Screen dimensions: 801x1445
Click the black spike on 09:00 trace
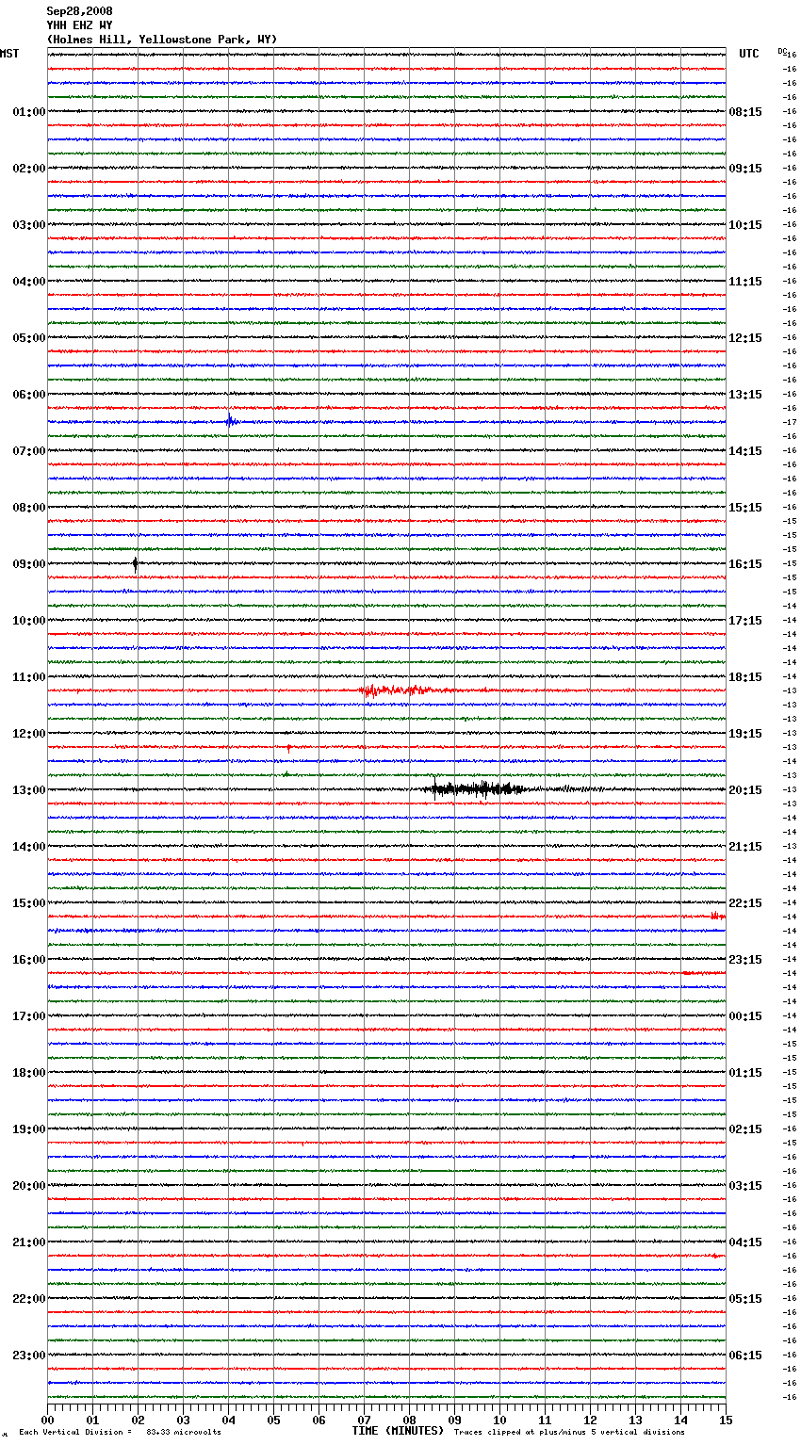pyautogui.click(x=136, y=564)
